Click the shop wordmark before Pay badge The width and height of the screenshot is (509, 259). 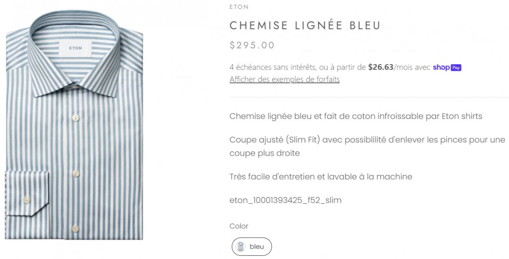tap(441, 67)
